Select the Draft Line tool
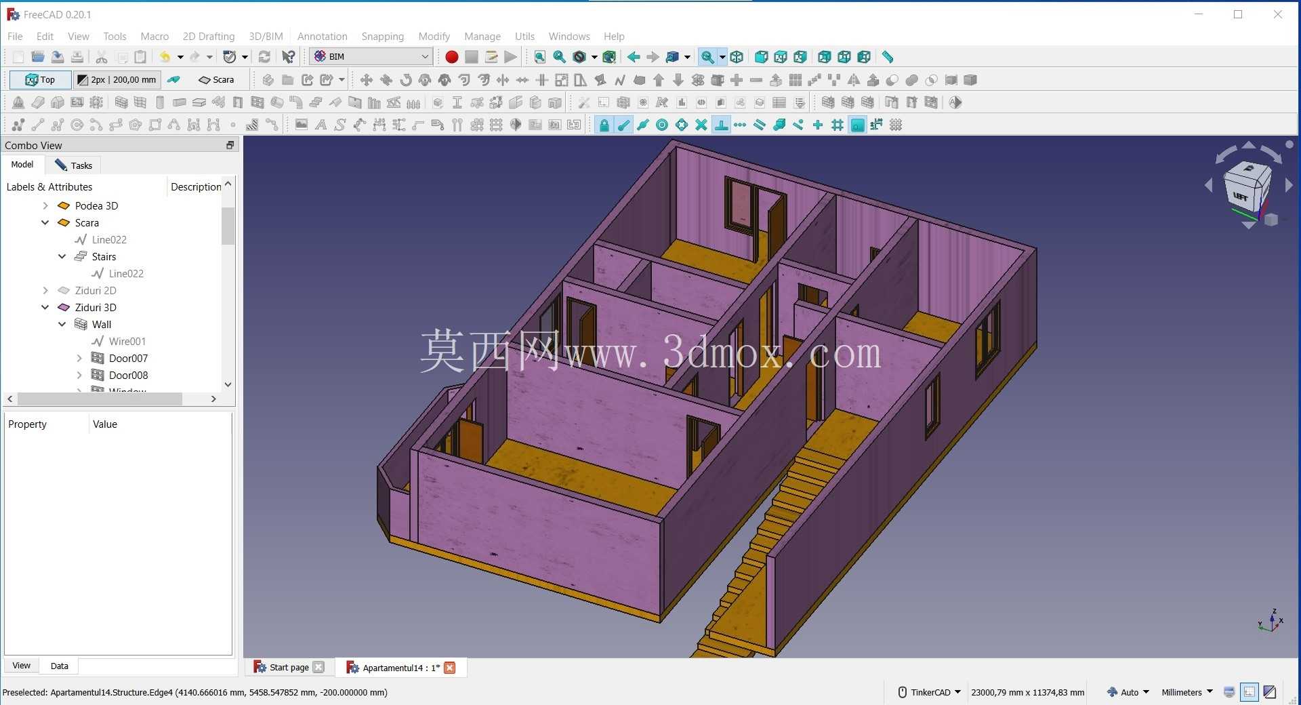 (x=38, y=125)
